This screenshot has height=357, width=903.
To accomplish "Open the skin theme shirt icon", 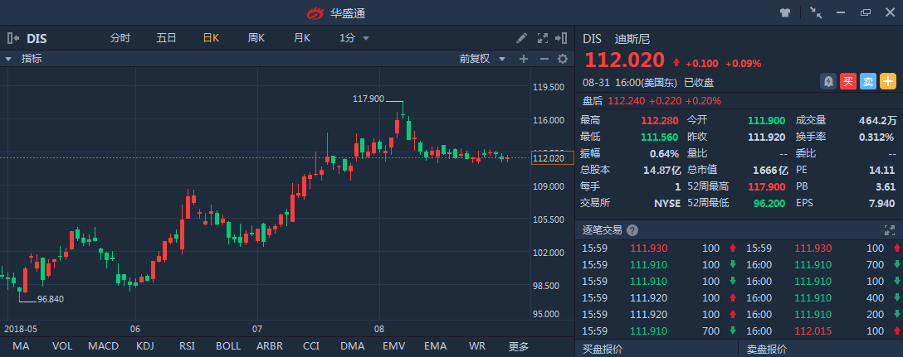I will click(x=784, y=12).
